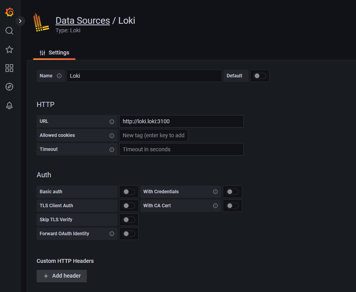Switch on TLS Client Auth

(129, 206)
